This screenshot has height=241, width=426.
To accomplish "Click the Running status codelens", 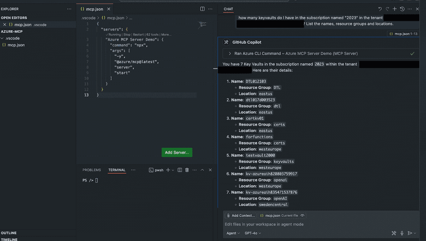I will click(113, 35).
